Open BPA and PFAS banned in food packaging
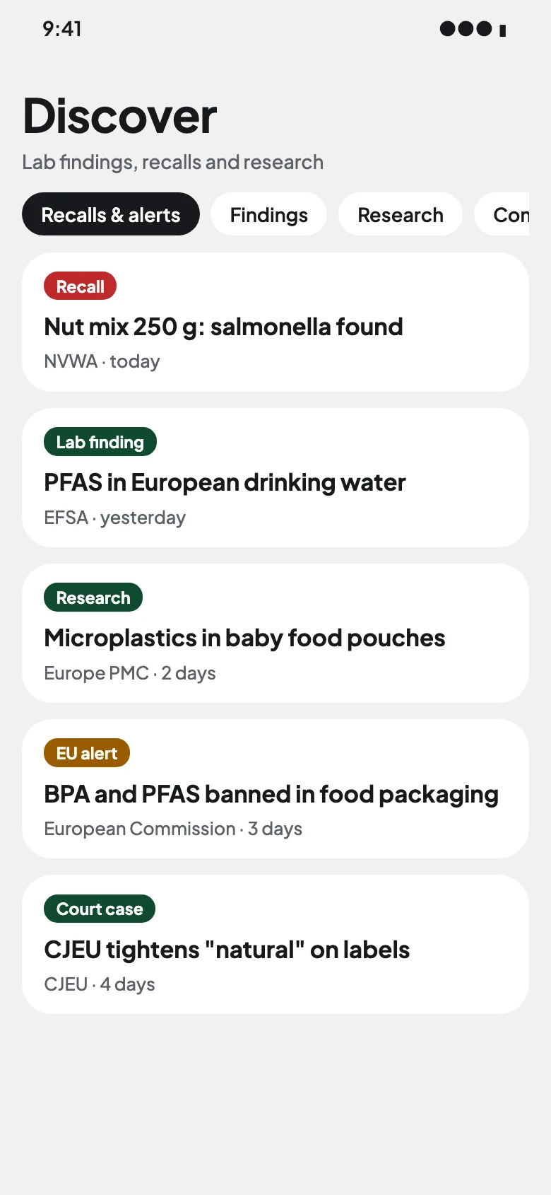The image size is (551, 1195). click(x=275, y=789)
